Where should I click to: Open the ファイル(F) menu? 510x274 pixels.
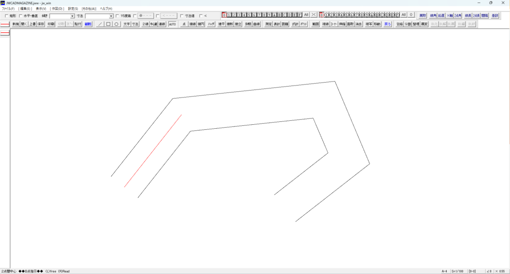(x=8, y=9)
